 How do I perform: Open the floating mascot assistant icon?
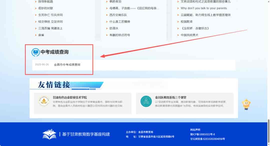pyautogui.click(x=246, y=104)
